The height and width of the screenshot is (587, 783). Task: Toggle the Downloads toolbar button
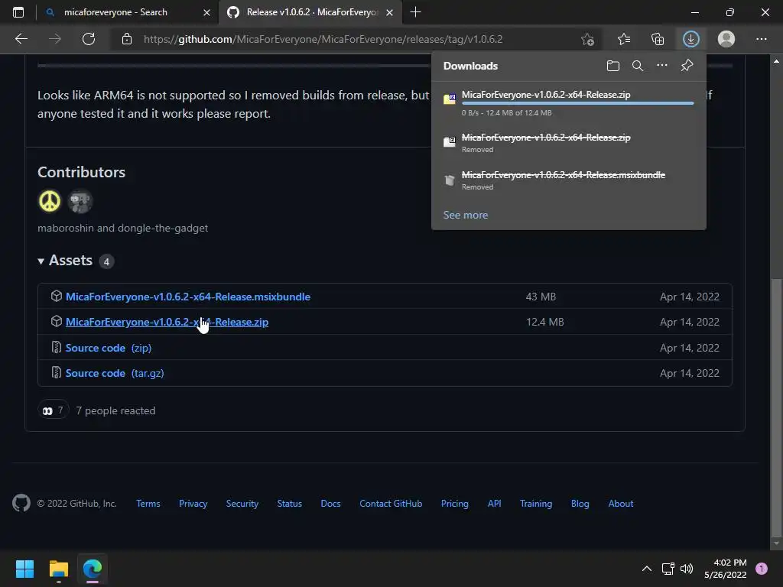[x=691, y=39]
